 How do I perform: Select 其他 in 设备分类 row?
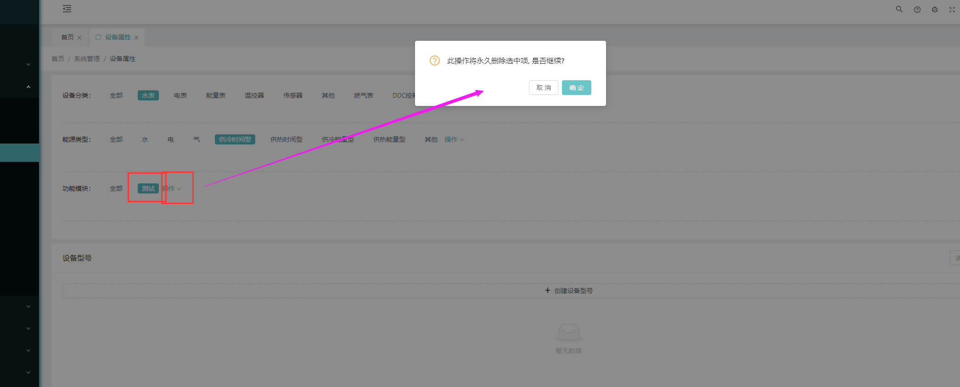point(328,95)
